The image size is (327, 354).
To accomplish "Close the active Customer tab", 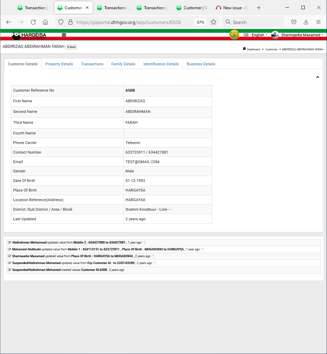I will pos(87,8).
